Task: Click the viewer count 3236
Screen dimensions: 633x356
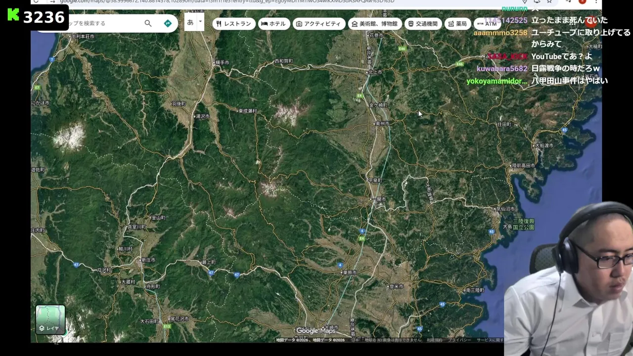Action: pos(44,18)
